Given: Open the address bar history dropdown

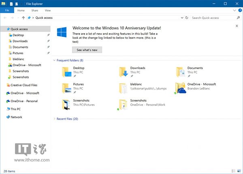Looking at the screenshot, I should coord(182,18).
